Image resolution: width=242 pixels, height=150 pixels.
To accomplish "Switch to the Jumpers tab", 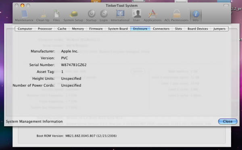I will [x=219, y=29].
